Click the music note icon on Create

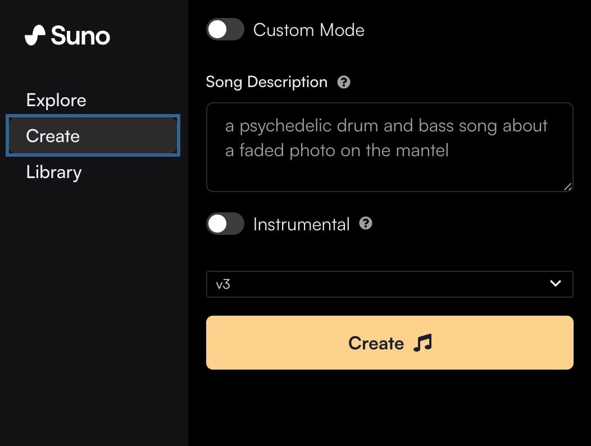[422, 343]
